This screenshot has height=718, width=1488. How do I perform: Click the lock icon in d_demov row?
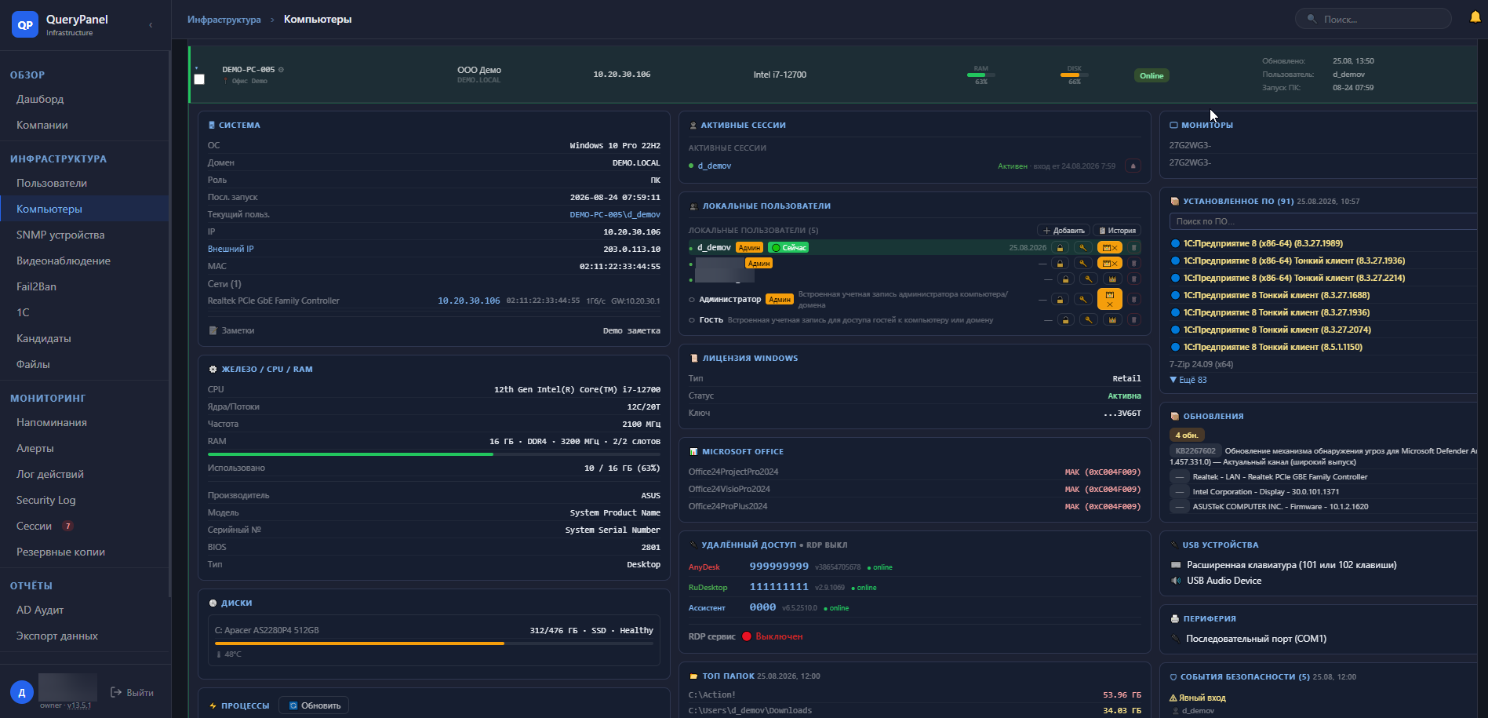1060,248
